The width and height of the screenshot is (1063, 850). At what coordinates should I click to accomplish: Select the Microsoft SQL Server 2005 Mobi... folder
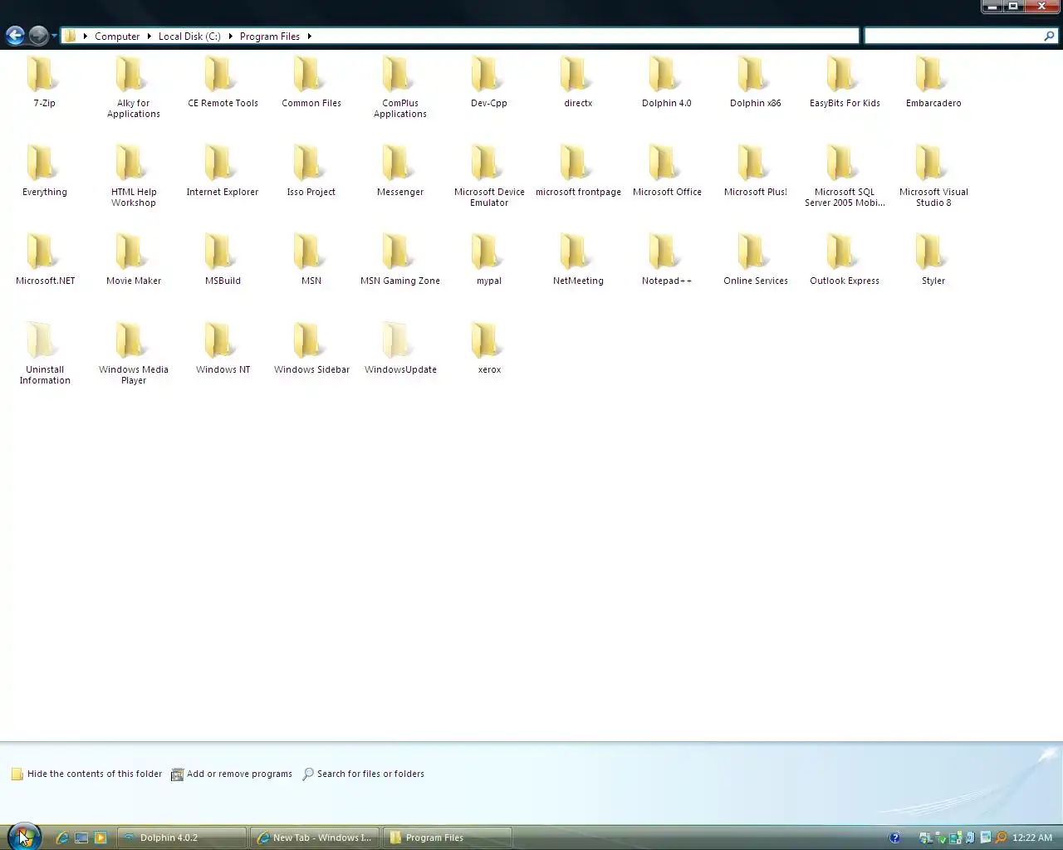(x=845, y=175)
